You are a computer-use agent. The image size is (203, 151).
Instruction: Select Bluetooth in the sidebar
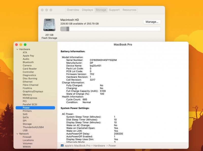[28, 62]
